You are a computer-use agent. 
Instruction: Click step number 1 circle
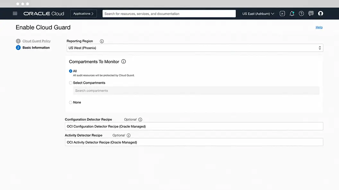click(18, 41)
